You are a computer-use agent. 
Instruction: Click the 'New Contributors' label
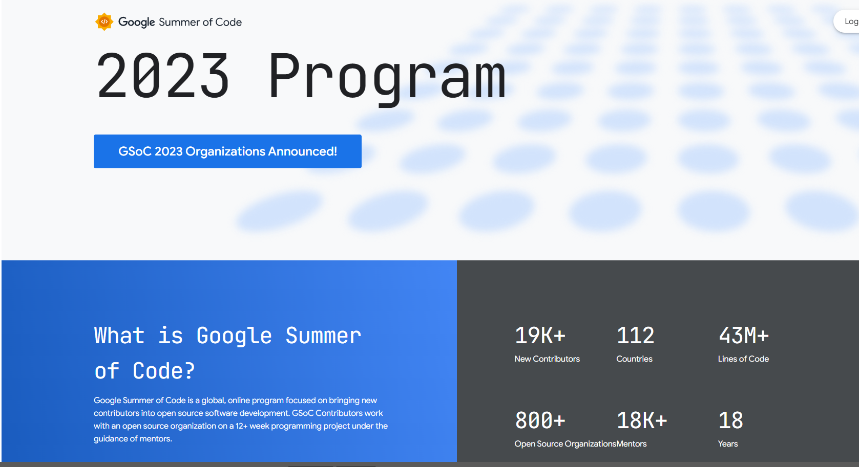click(x=547, y=359)
